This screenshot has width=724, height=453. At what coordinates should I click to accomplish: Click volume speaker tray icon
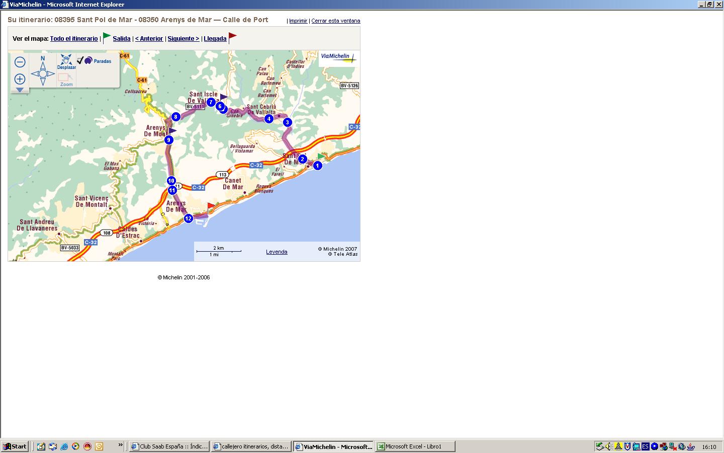609,446
